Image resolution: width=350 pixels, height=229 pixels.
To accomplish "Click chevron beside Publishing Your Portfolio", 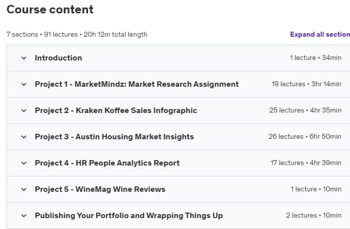I will (24, 216).
